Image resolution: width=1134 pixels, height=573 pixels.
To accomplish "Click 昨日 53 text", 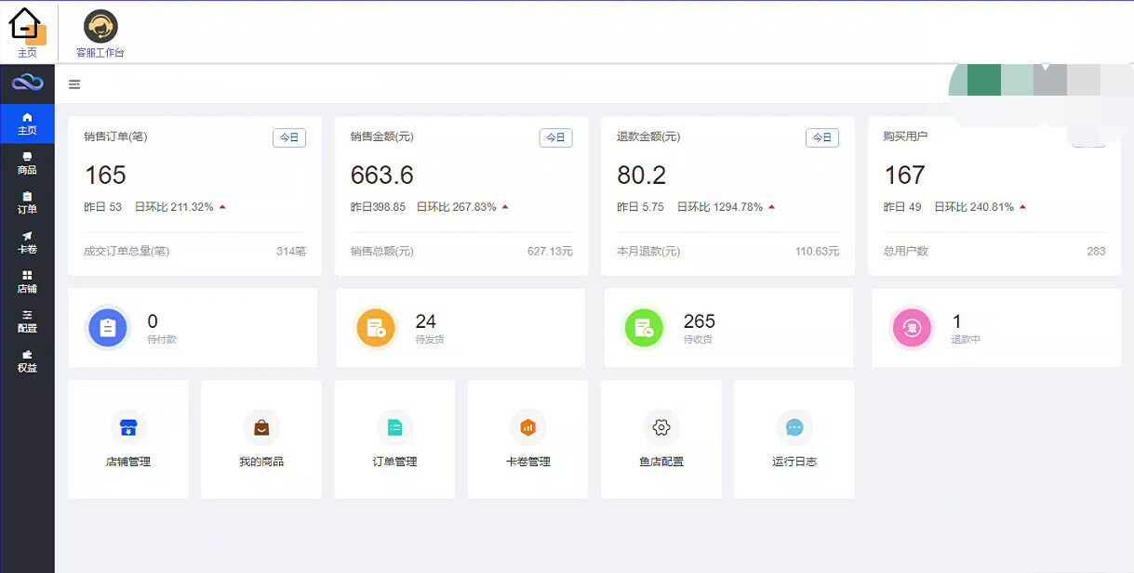I will [103, 207].
